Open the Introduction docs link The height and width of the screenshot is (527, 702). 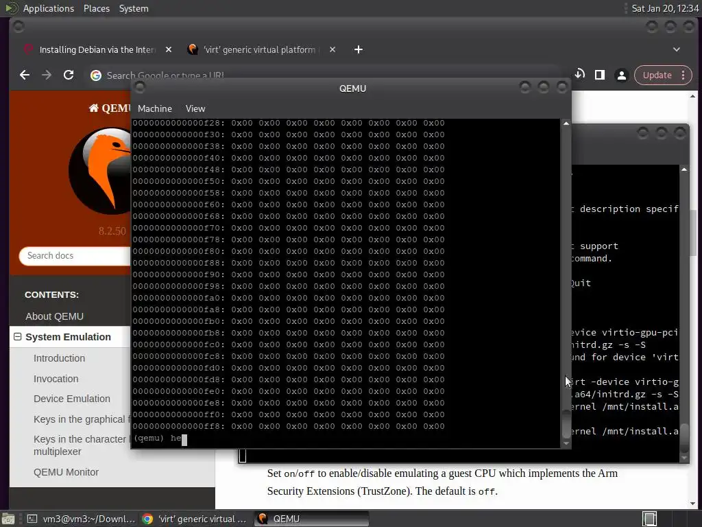tap(59, 358)
